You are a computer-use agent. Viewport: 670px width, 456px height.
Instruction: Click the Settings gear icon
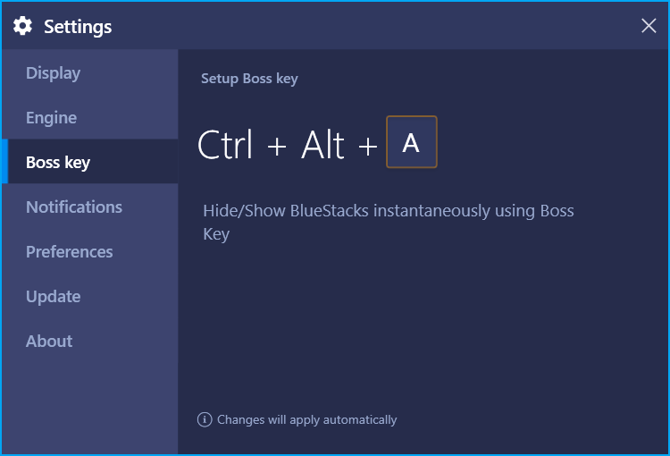click(x=22, y=26)
